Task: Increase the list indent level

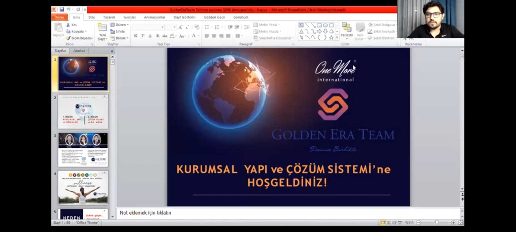Action: (237, 27)
